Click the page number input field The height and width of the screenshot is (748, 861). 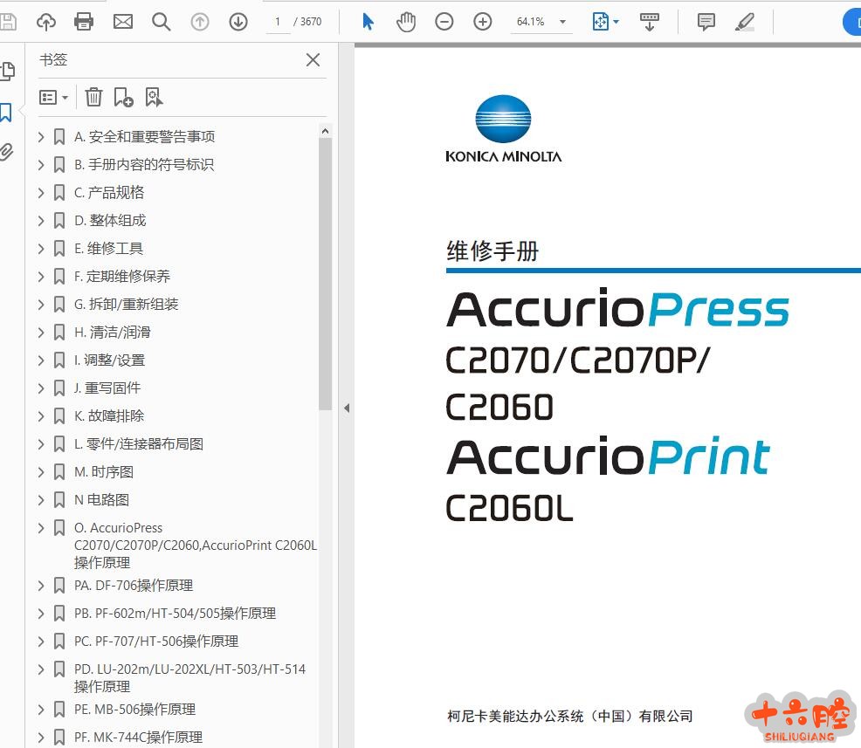click(x=278, y=22)
